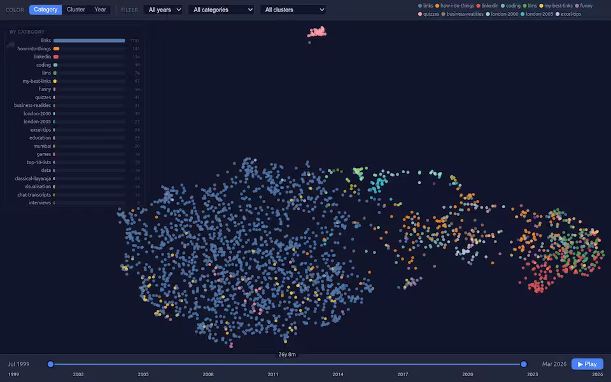Select the quizzes legend marker
The height and width of the screenshot is (382, 611).
tap(420, 14)
